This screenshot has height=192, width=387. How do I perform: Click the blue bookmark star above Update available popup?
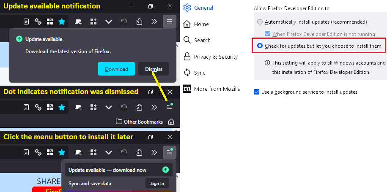(x=62, y=22)
